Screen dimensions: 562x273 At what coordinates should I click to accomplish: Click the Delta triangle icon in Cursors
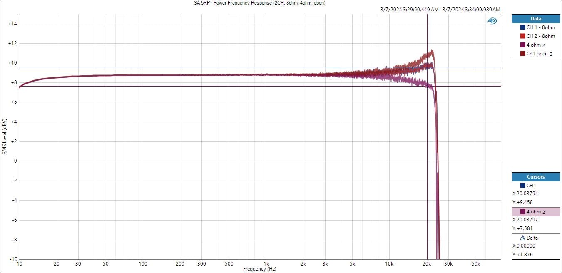pos(523,238)
